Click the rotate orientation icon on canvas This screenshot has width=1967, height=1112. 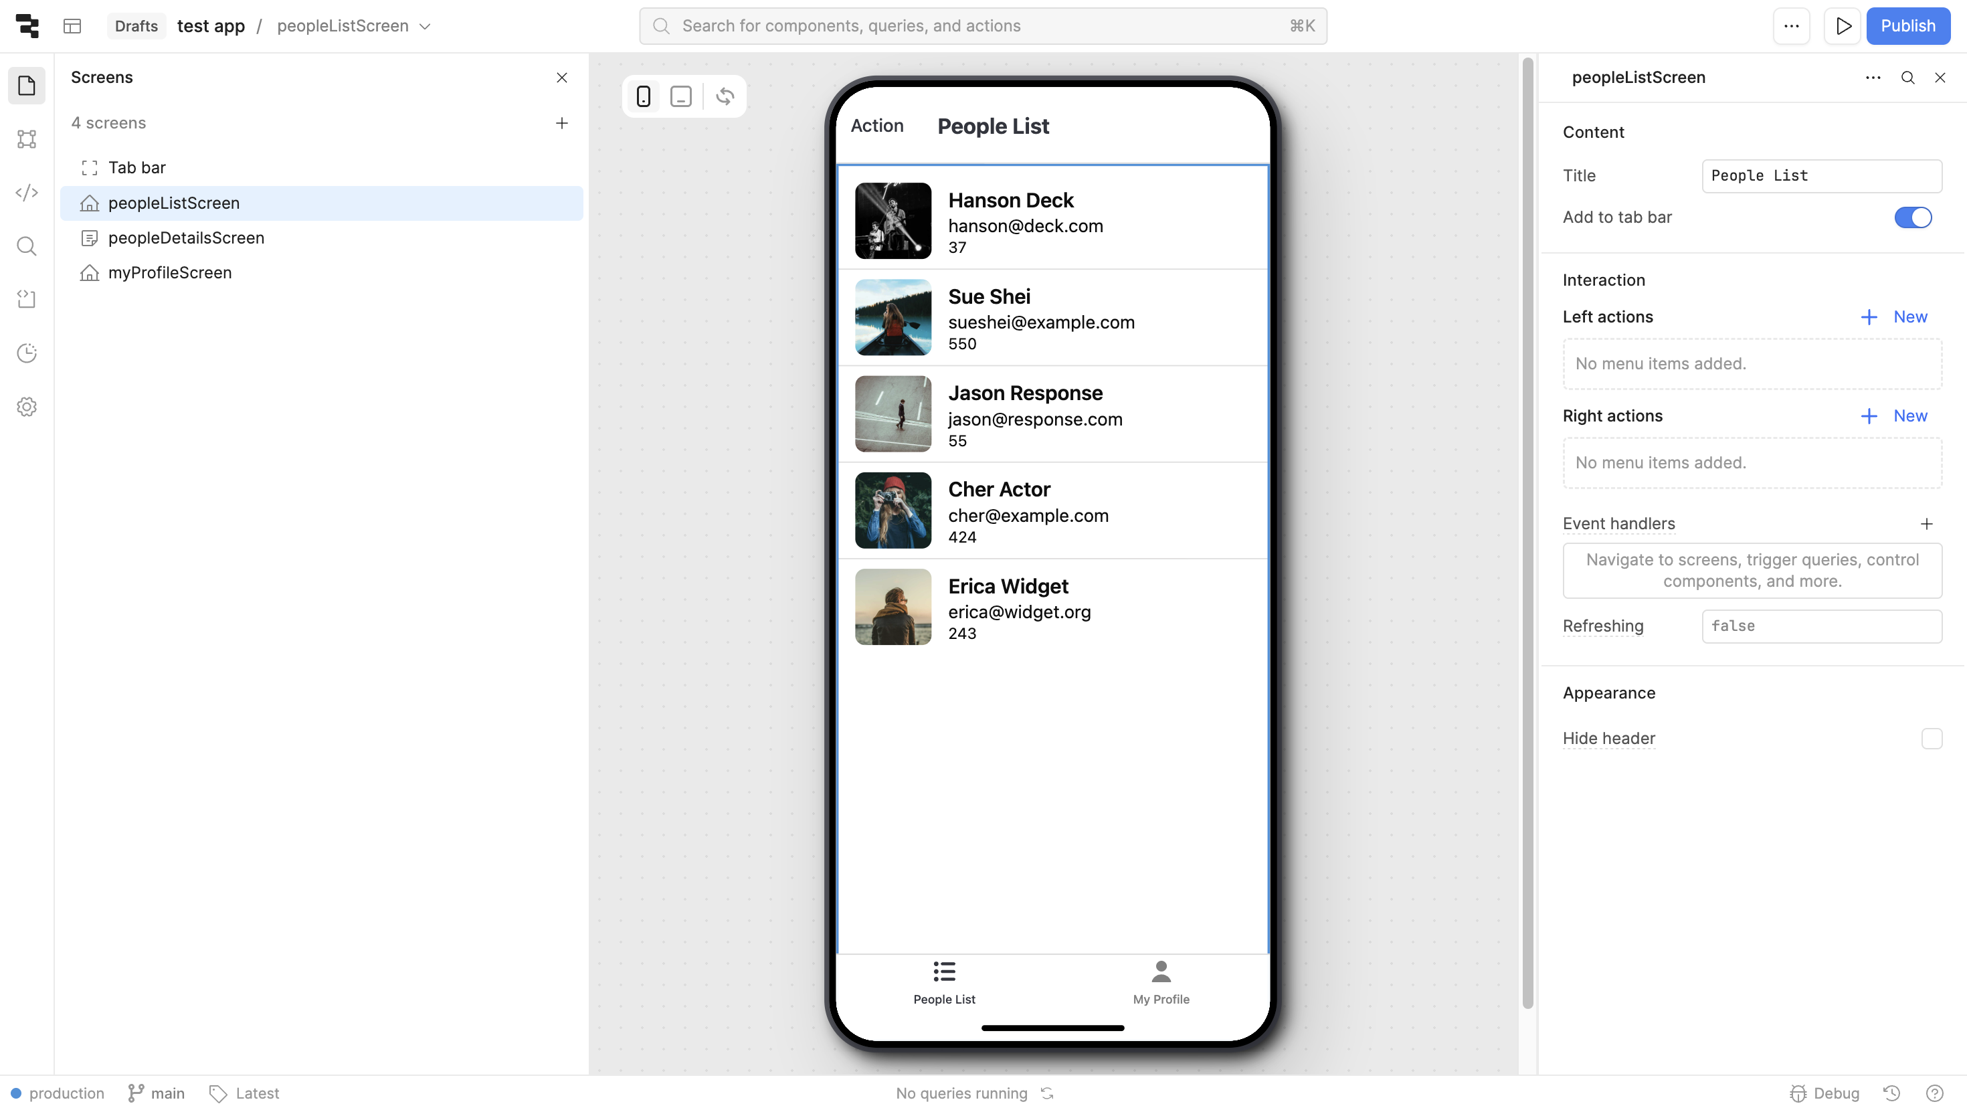click(725, 96)
